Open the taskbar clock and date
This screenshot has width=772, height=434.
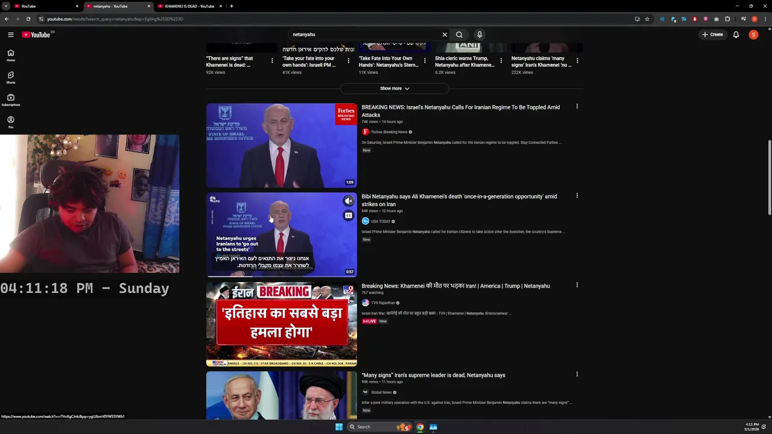coord(751,427)
